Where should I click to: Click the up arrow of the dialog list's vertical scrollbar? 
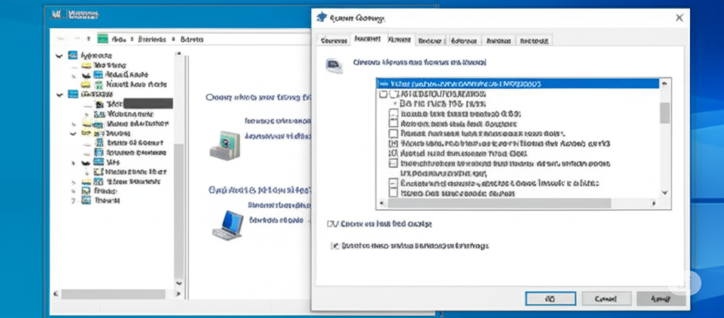[x=665, y=84]
